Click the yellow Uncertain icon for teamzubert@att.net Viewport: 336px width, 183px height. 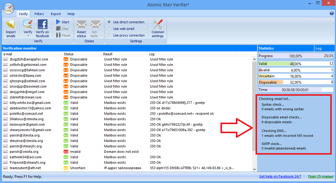(66, 168)
